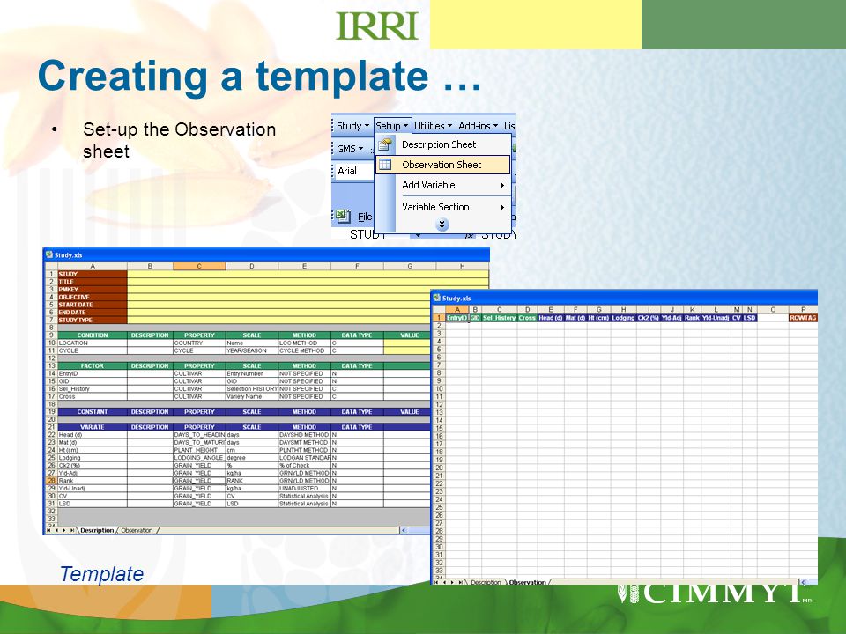Select column A header in right Study.xls window
Screen dimensions: 846x634
click(x=457, y=309)
